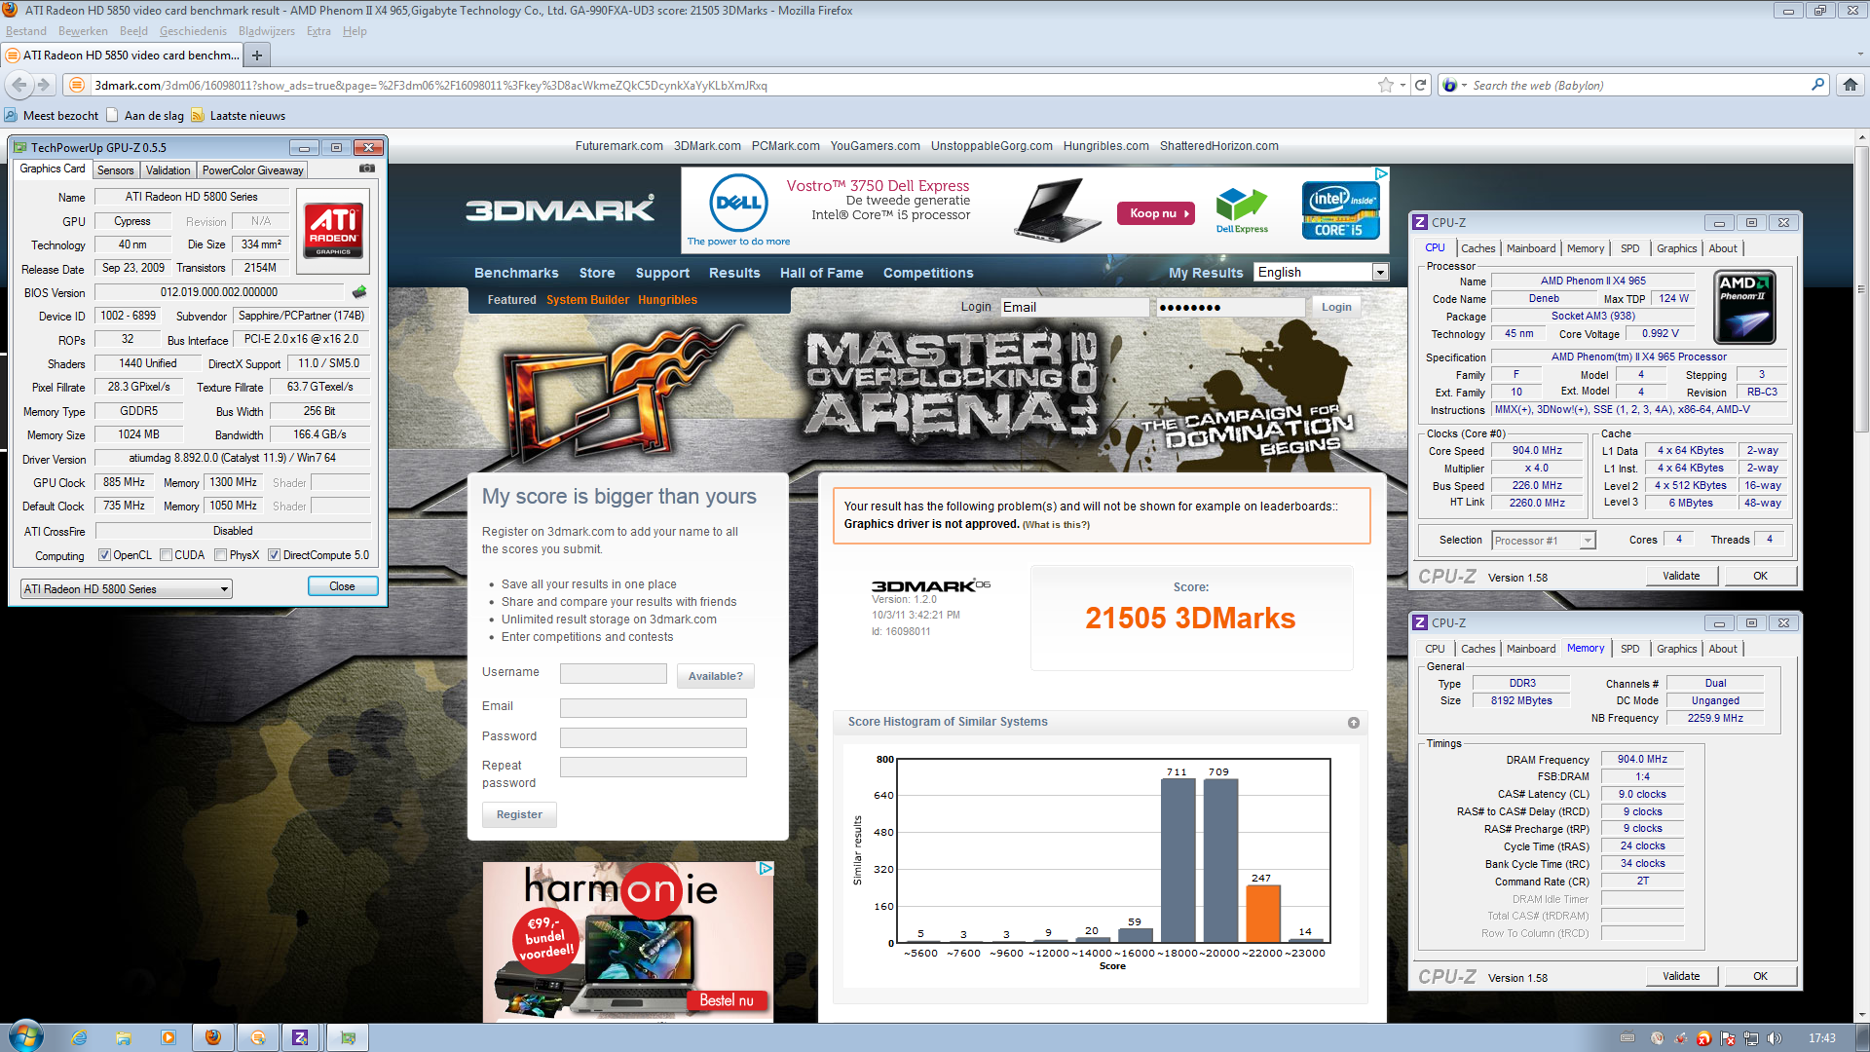Click the search magnifier icon in the search bar
The image size is (1870, 1052).
point(1817,85)
